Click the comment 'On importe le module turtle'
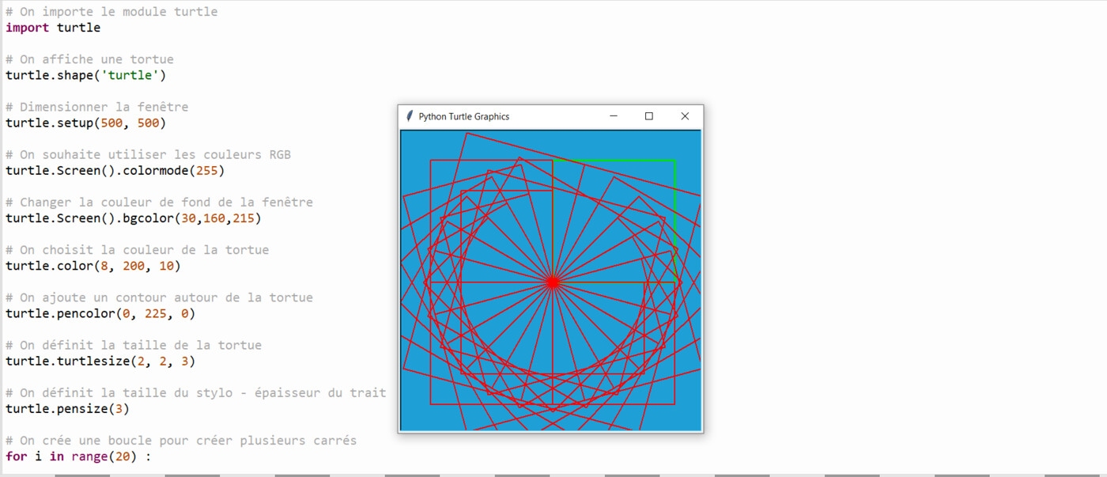The height and width of the screenshot is (477, 1107). click(111, 12)
